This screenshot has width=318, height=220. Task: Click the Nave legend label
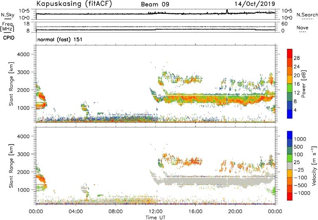pos(302,27)
